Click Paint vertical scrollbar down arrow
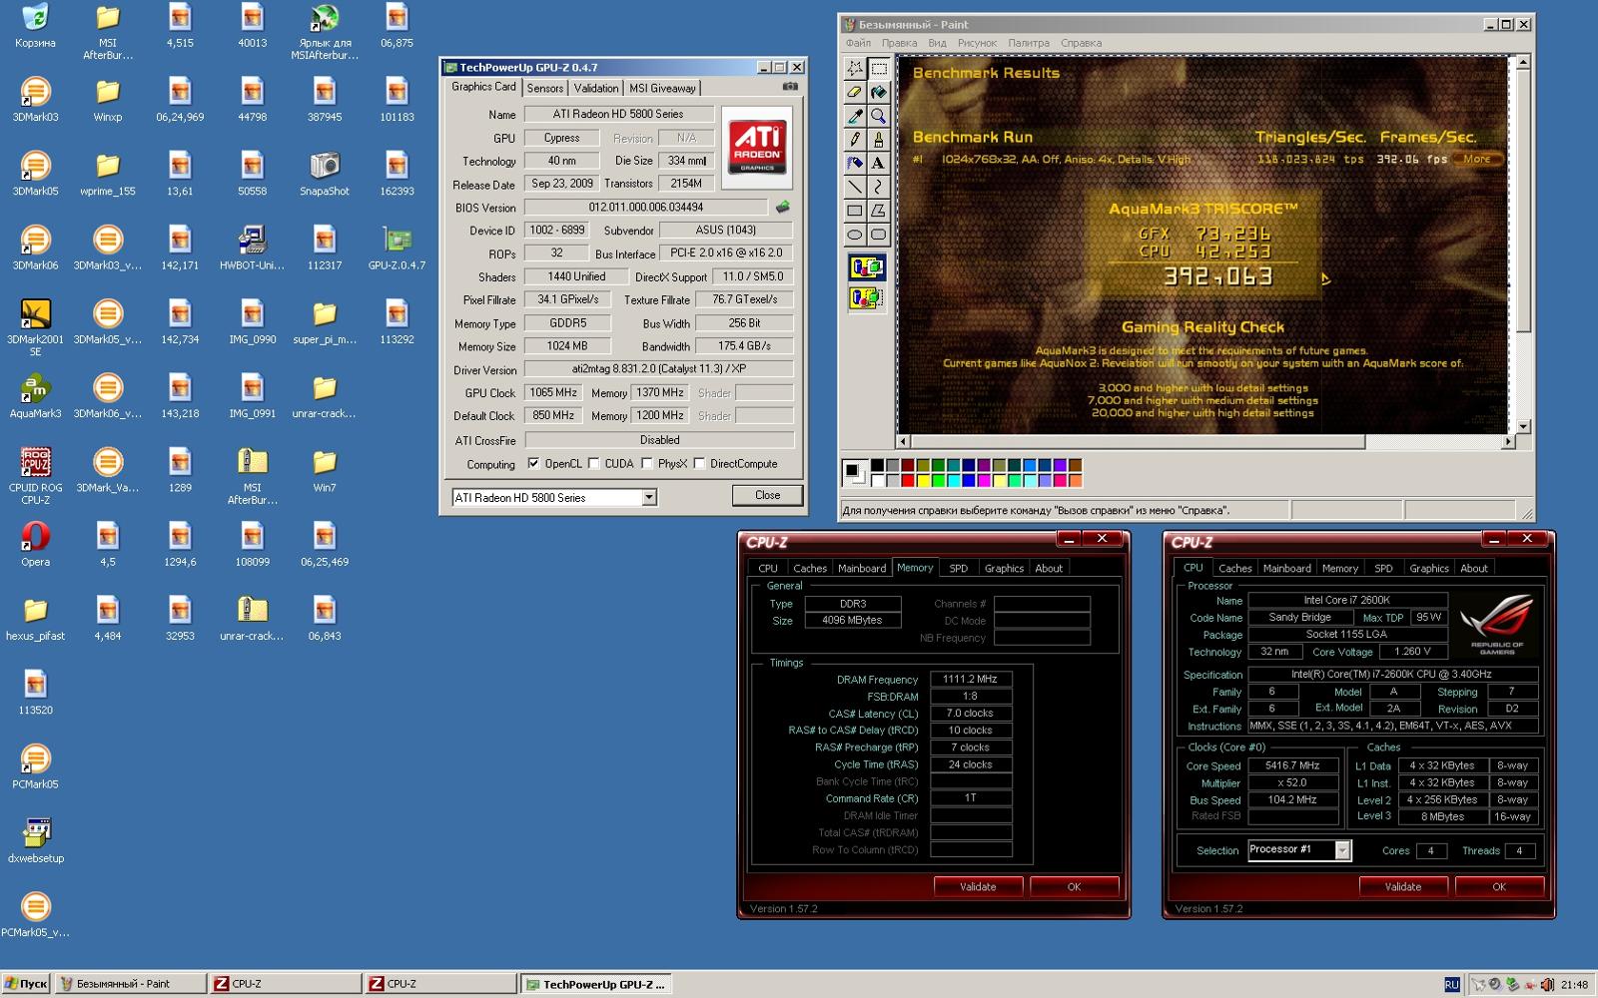The image size is (1598, 998). [1523, 426]
